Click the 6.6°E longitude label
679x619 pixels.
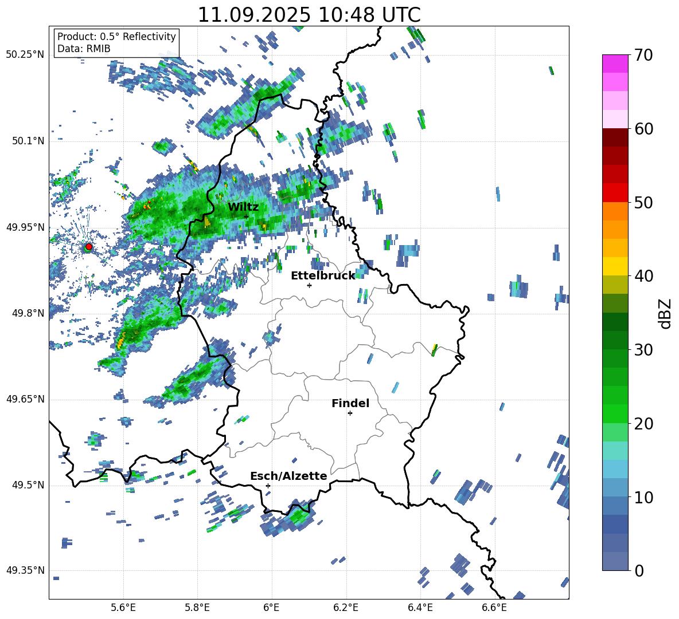pos(494,608)
